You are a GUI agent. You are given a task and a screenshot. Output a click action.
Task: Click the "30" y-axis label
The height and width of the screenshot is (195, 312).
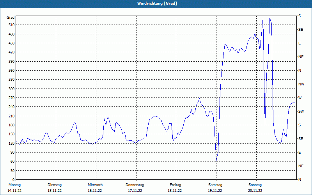[x=12, y=171]
